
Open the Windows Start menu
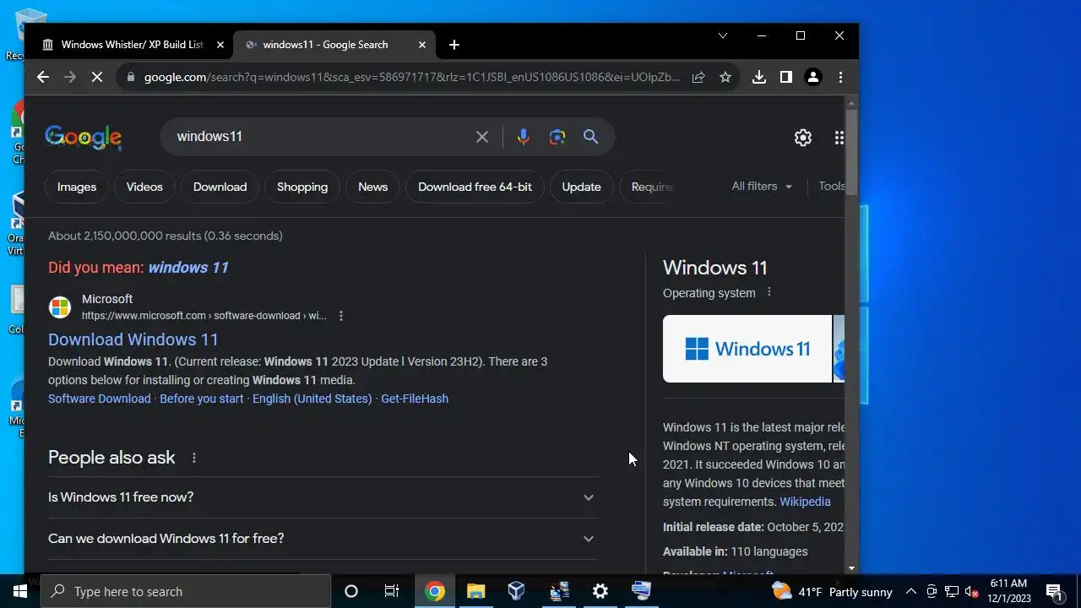(x=20, y=591)
